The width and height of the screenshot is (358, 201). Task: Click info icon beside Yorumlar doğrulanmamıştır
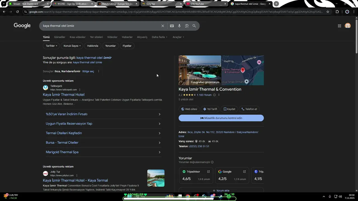[x=212, y=162]
